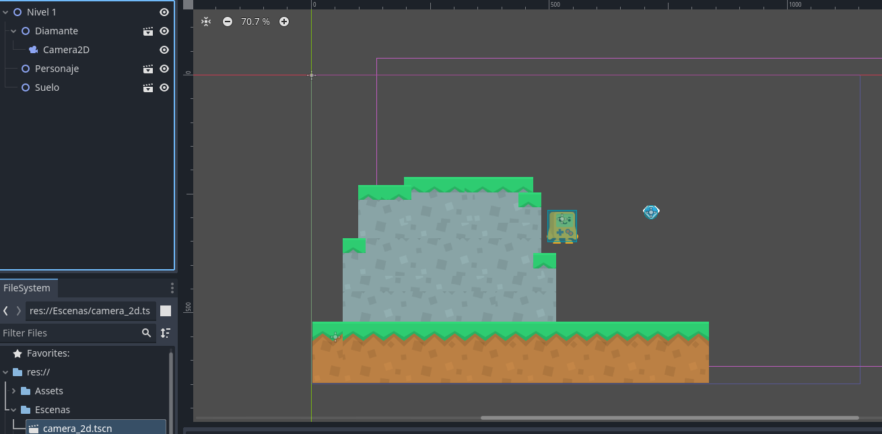Select the Personaje node

pos(57,69)
